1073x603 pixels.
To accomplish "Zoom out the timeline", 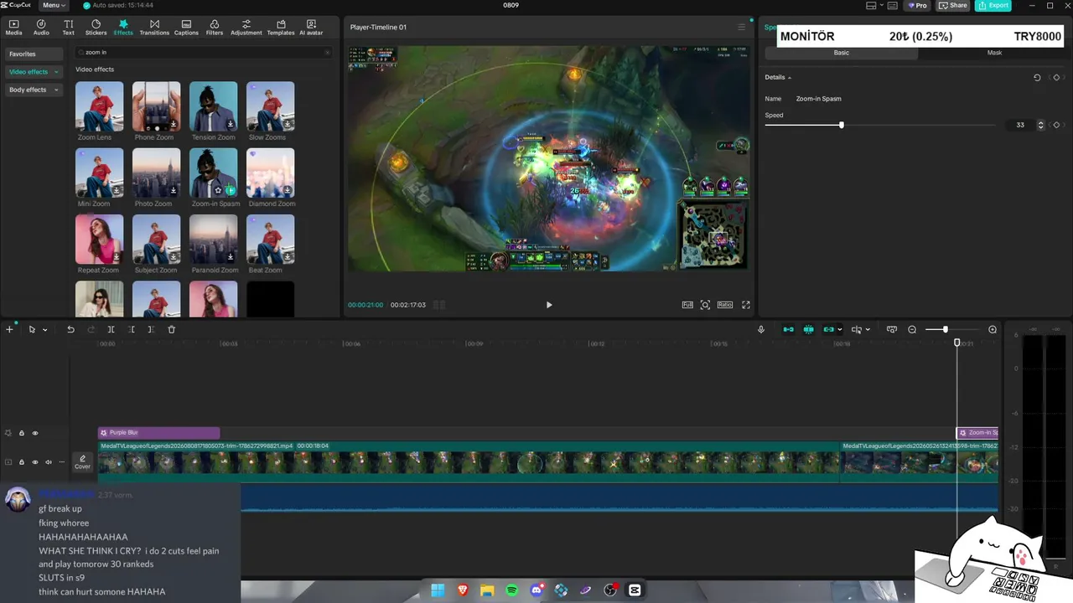I will (912, 329).
